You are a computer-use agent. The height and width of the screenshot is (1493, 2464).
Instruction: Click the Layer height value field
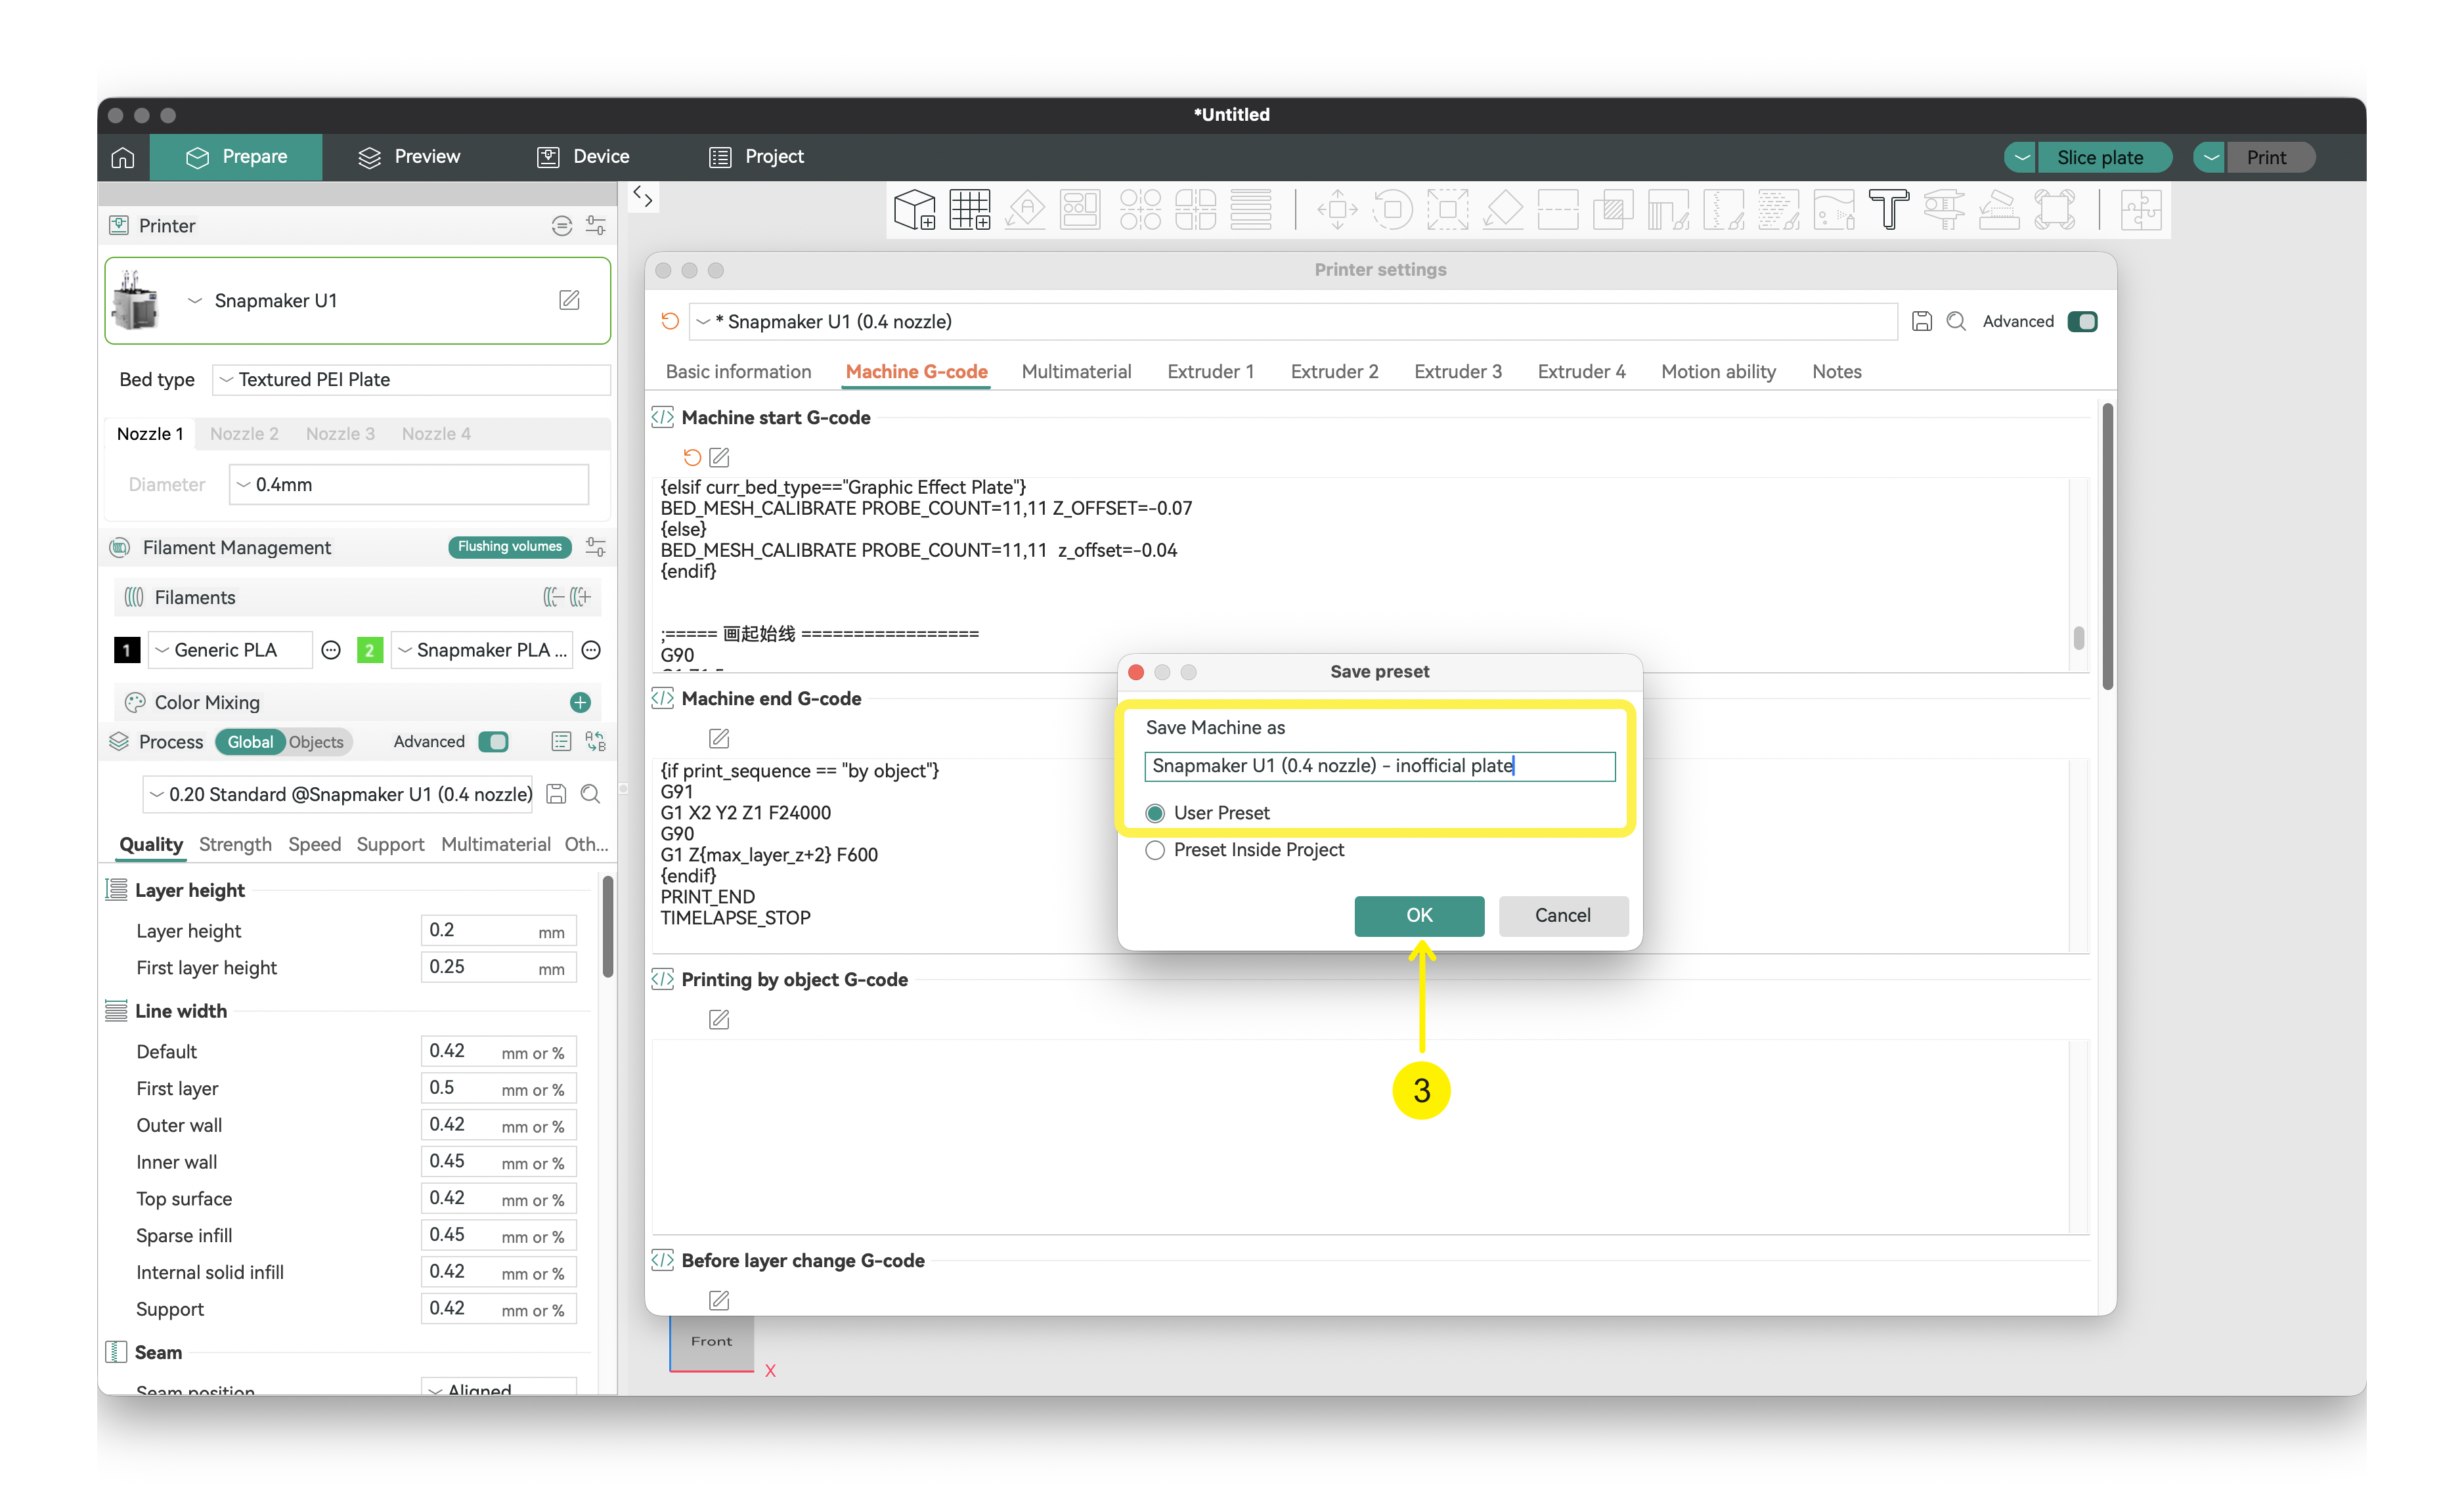pyautogui.click(x=498, y=931)
